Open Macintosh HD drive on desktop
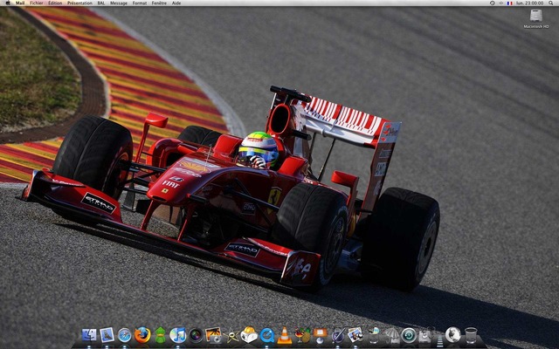 [x=535, y=18]
